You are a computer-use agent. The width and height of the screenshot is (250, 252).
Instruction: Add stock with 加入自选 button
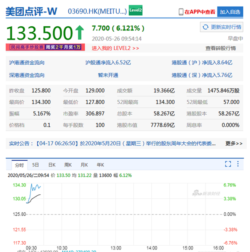(x=230, y=12)
